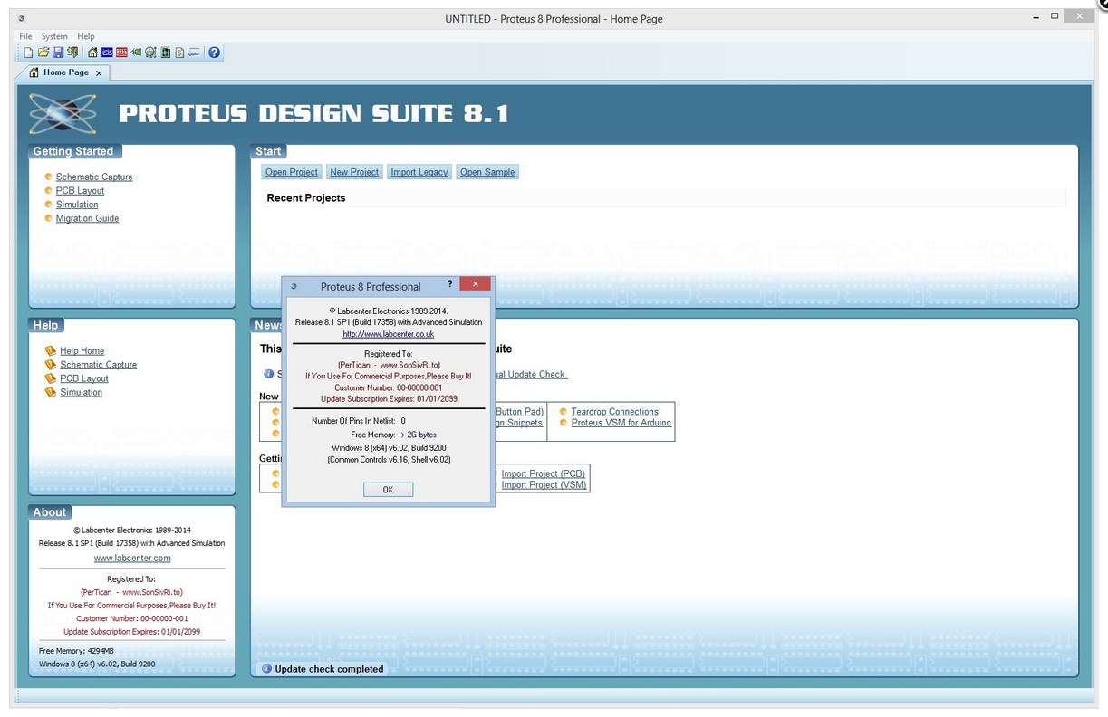This screenshot has height=717, width=1108.
Task: Open the Bill of Materials toolbar icon
Action: coord(179,53)
